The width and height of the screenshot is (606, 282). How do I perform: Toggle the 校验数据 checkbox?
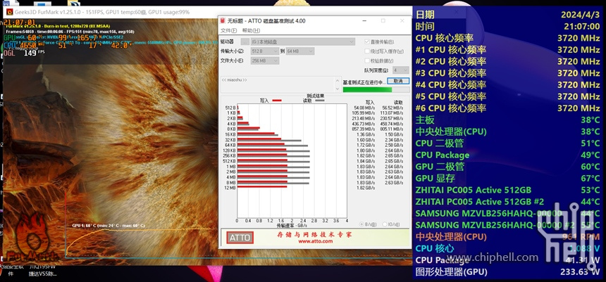pos(367,60)
